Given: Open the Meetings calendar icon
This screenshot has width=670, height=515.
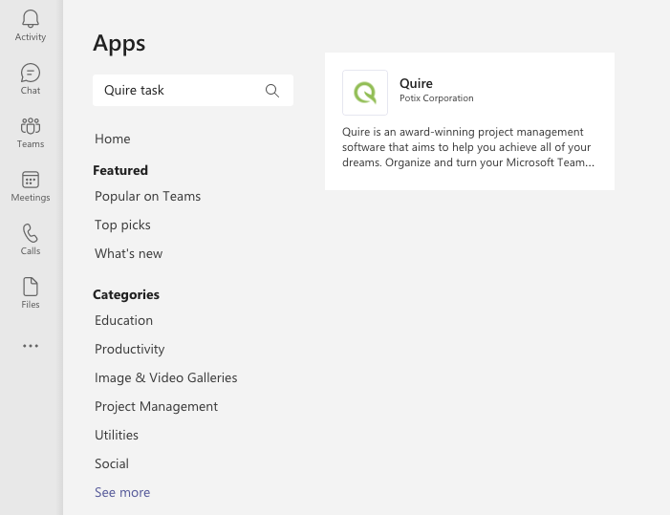Looking at the screenshot, I should click(31, 180).
